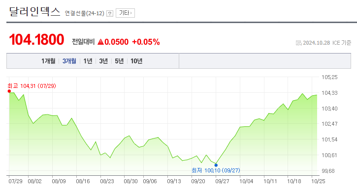Click the 10/18 x-axis date
This screenshot has width=357, height=192.
pyautogui.click(x=294, y=181)
